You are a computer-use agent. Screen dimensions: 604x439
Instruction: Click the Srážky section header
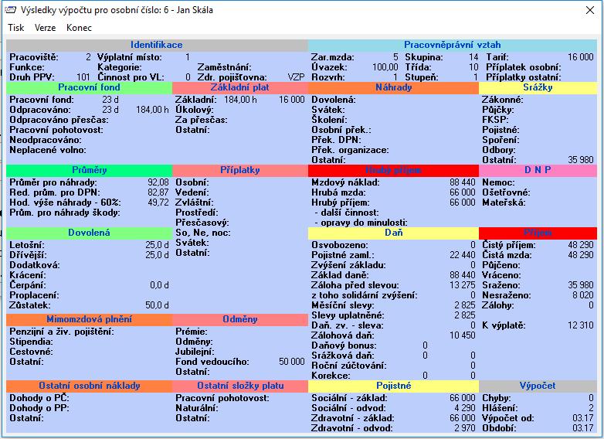point(538,87)
